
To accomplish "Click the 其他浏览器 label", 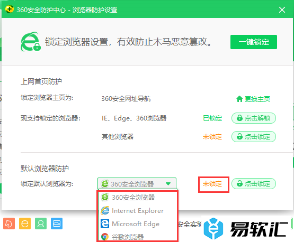I will click(118, 137).
